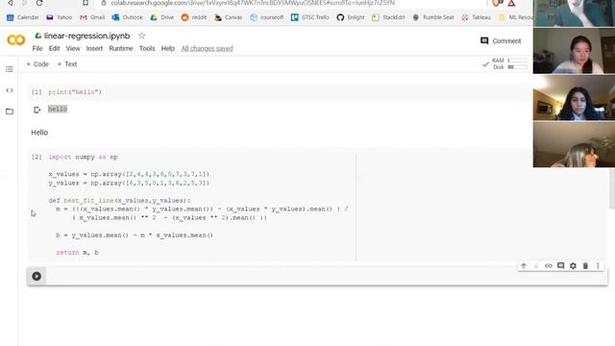Run the empty code cell
Screen dimensions: 615x346
37,276
